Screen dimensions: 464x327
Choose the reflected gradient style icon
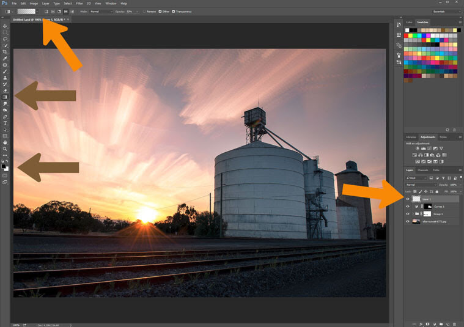(x=65, y=12)
